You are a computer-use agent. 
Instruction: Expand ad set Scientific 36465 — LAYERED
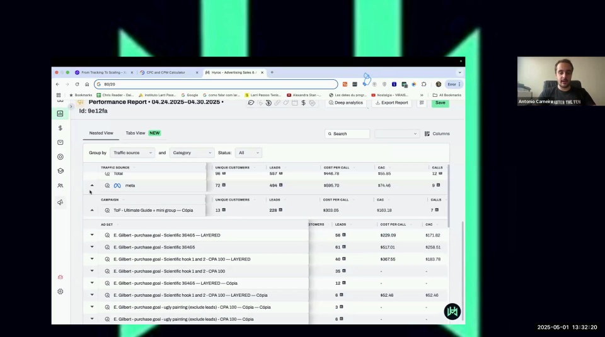pos(92,235)
